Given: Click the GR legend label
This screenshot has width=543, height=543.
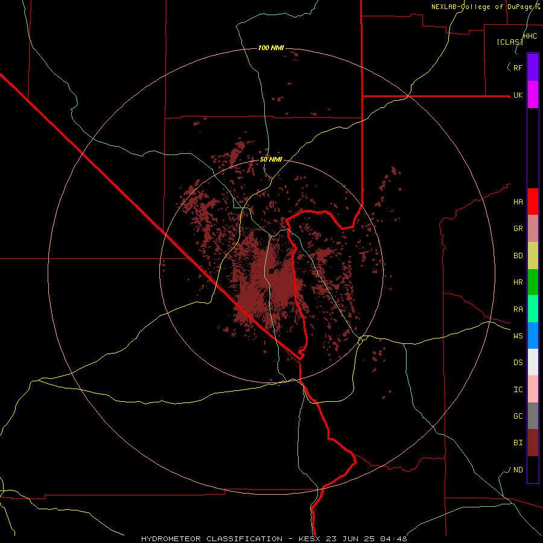Looking at the screenshot, I should tap(518, 229).
